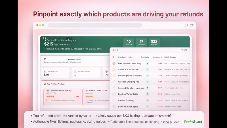Click refund count badge 3 for Classic Cotton T-Shirt
The image size is (227, 128).
(148, 69)
